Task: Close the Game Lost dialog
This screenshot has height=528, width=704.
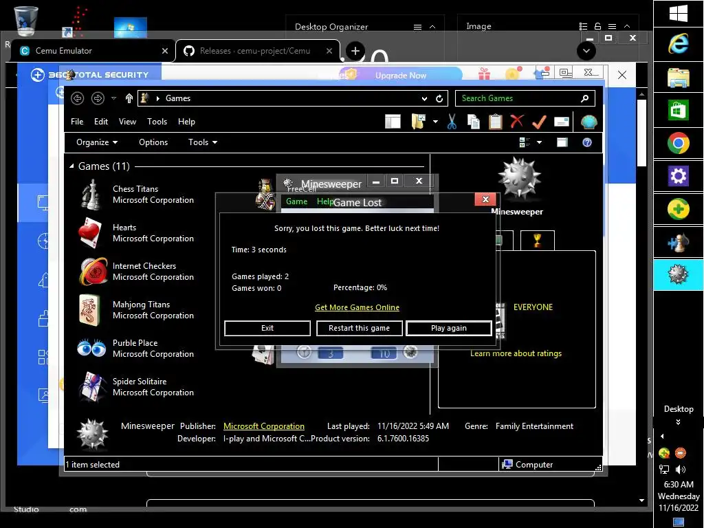Action: pos(485,199)
